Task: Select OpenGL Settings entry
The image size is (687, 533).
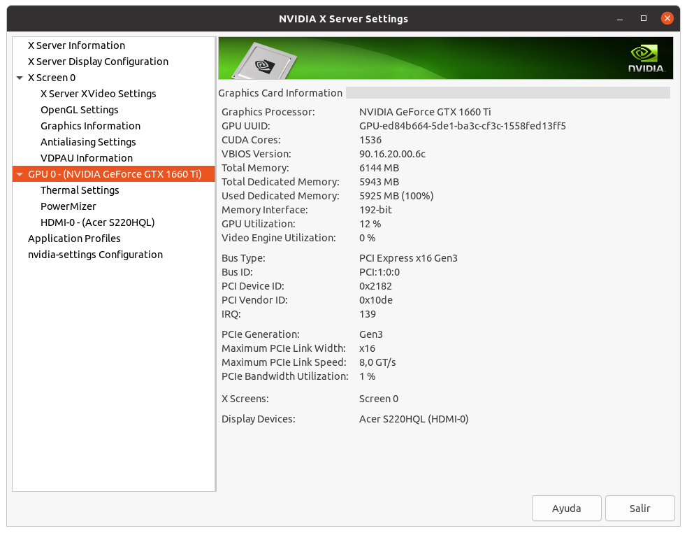Action: click(79, 110)
